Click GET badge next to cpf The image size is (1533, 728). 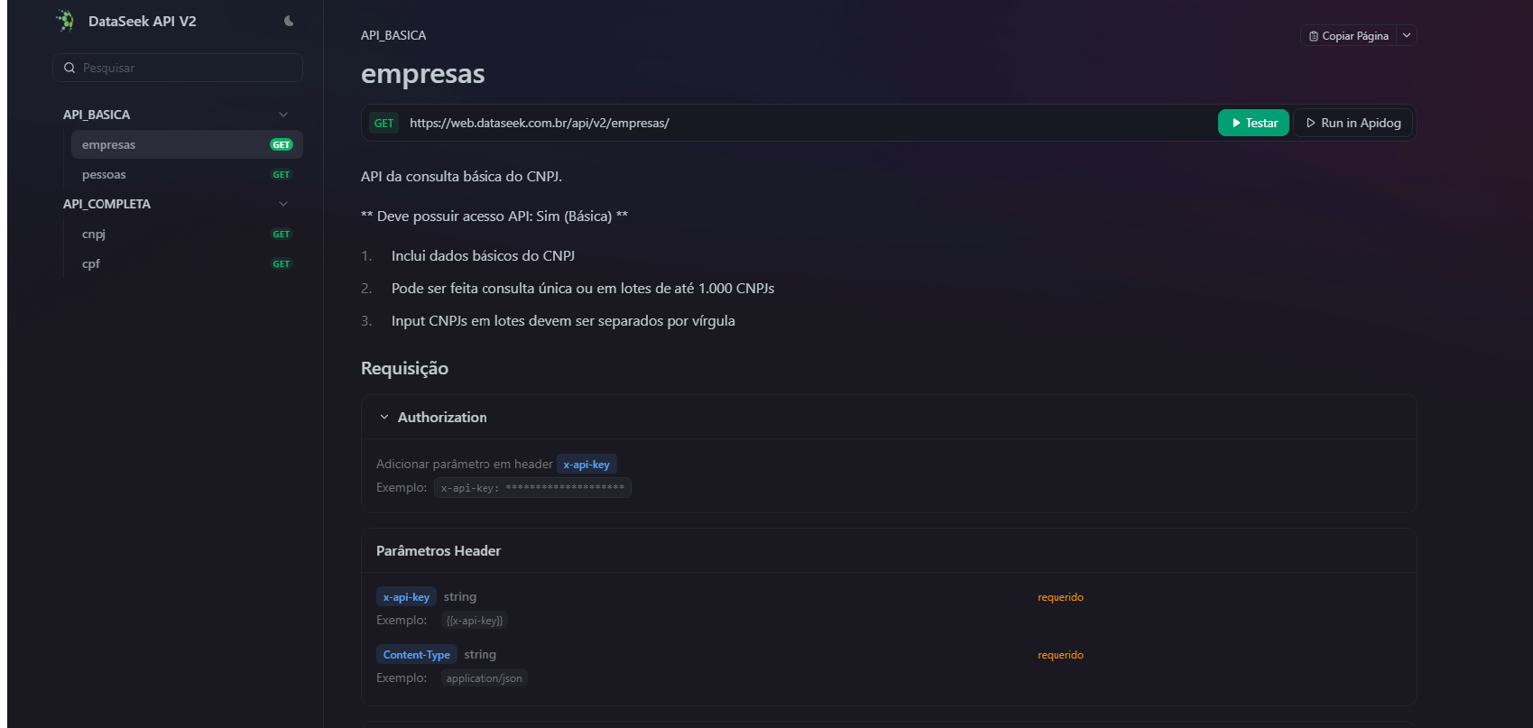coord(282,264)
